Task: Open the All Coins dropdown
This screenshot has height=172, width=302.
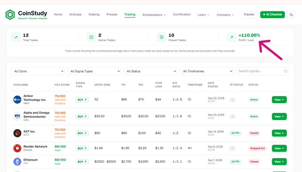Action: click(38, 71)
